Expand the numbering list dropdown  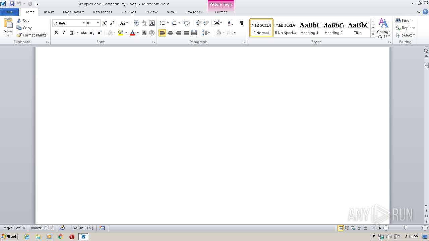pos(179,23)
